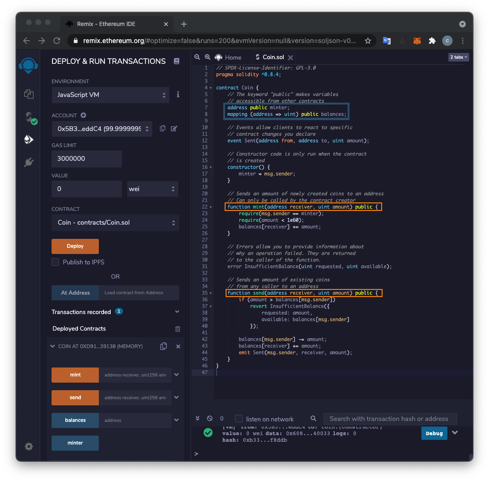
Task: Toggle listen on network checkbox
Action: [x=239, y=419]
